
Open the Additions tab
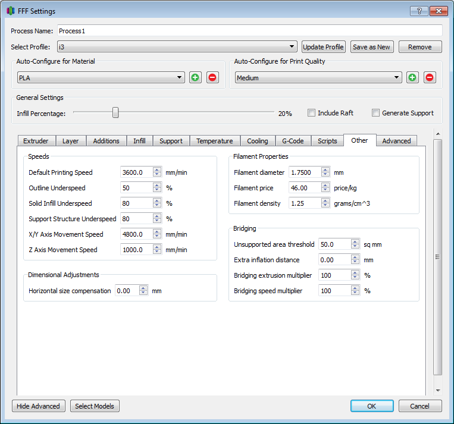(x=107, y=141)
